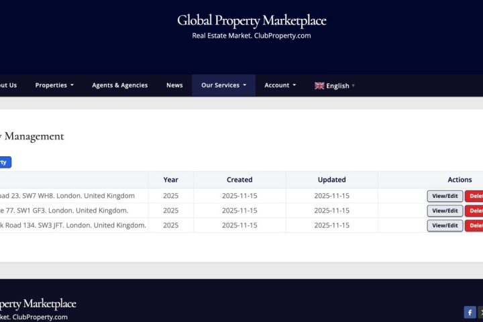483x322 pixels.
Task: Delete the SW3 JFT London property
Action: 474,225
